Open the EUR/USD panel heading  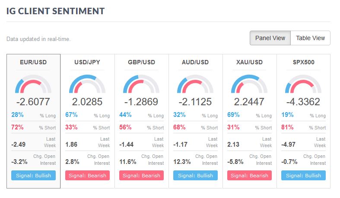(x=33, y=62)
